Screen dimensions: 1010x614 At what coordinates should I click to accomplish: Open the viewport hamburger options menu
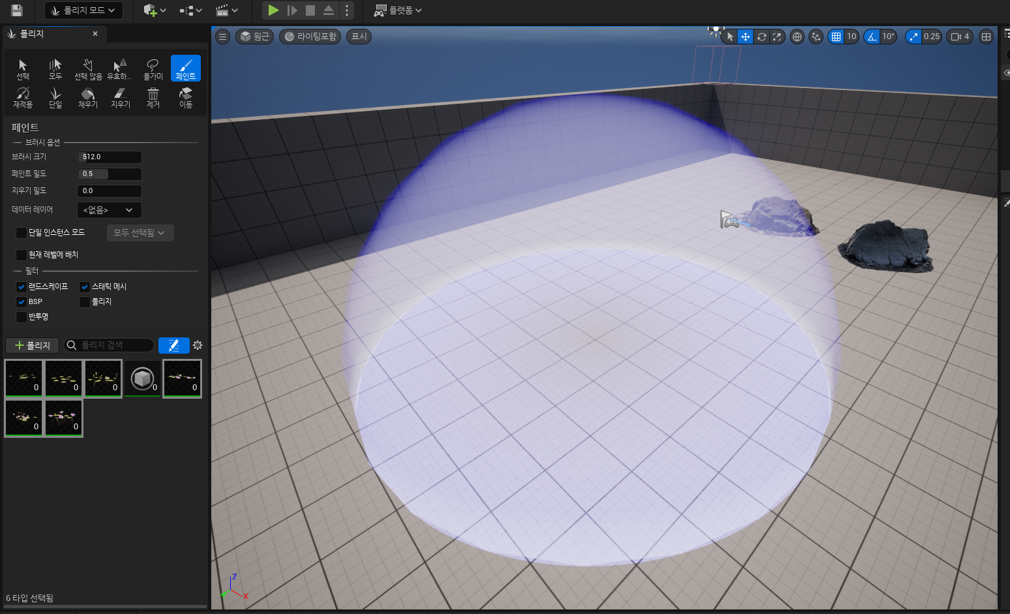pos(223,37)
